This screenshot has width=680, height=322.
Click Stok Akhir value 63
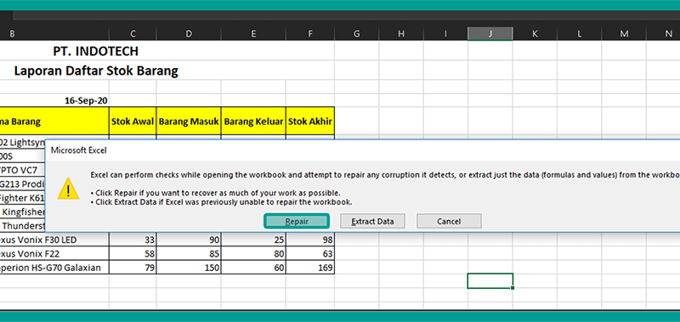(x=310, y=253)
